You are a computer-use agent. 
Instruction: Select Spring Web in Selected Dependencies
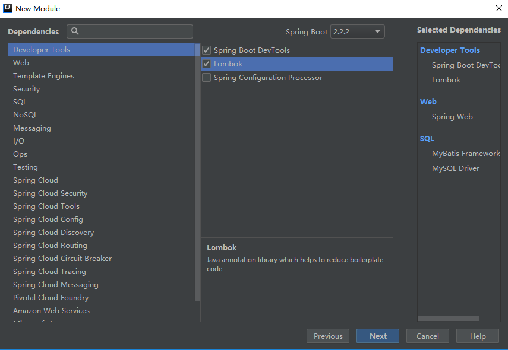click(x=452, y=117)
